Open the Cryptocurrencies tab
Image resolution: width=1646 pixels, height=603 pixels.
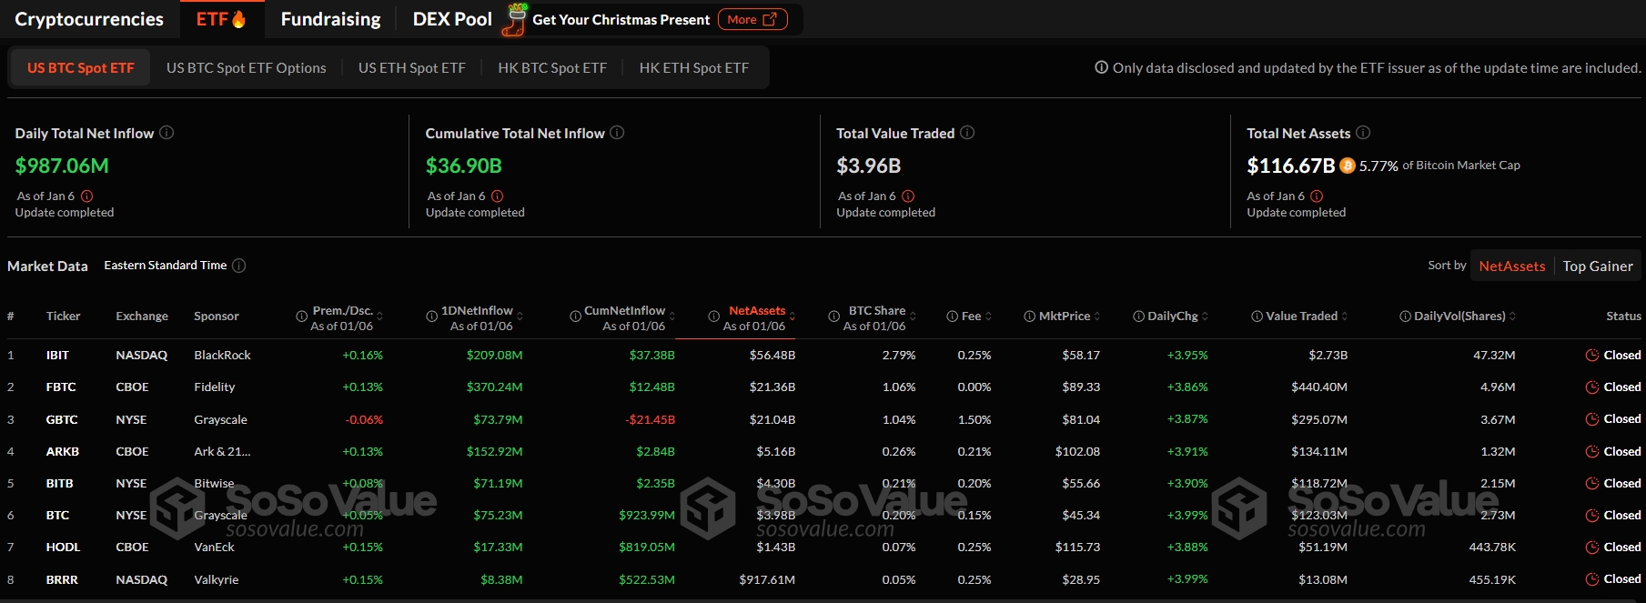89,19
